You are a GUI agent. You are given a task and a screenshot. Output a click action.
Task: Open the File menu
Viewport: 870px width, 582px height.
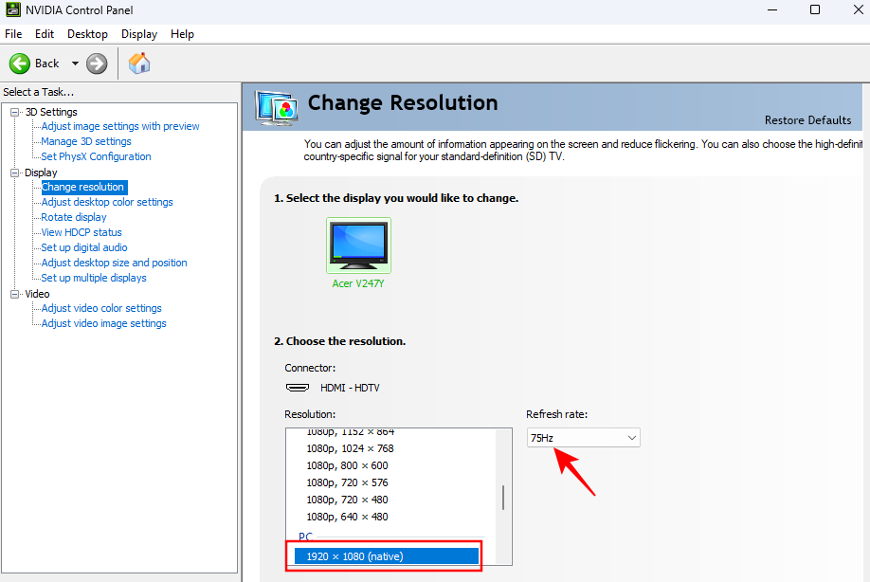[x=13, y=33]
